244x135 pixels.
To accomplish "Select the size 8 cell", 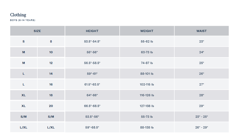I will [x=51, y=41].
